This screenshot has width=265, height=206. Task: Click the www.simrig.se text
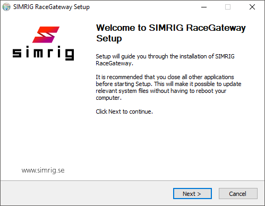43,170
